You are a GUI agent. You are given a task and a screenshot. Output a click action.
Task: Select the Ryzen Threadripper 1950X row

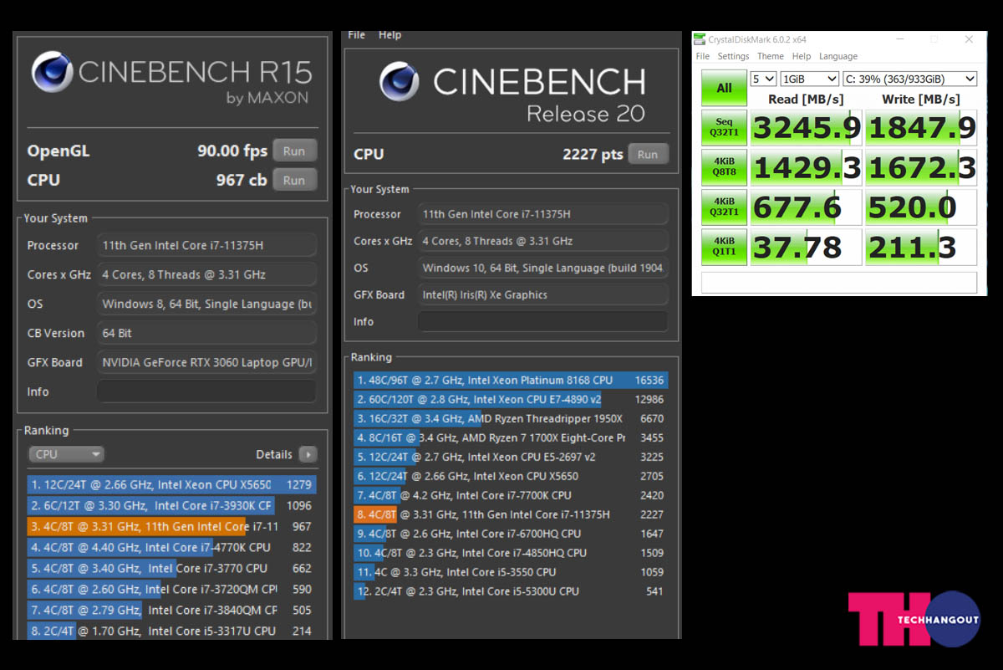(x=511, y=418)
